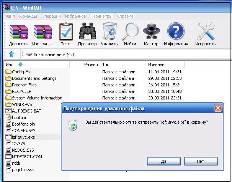The width and height of the screenshot is (232, 182).
Task: Click the ntldr file icon
Action: tap(8, 163)
